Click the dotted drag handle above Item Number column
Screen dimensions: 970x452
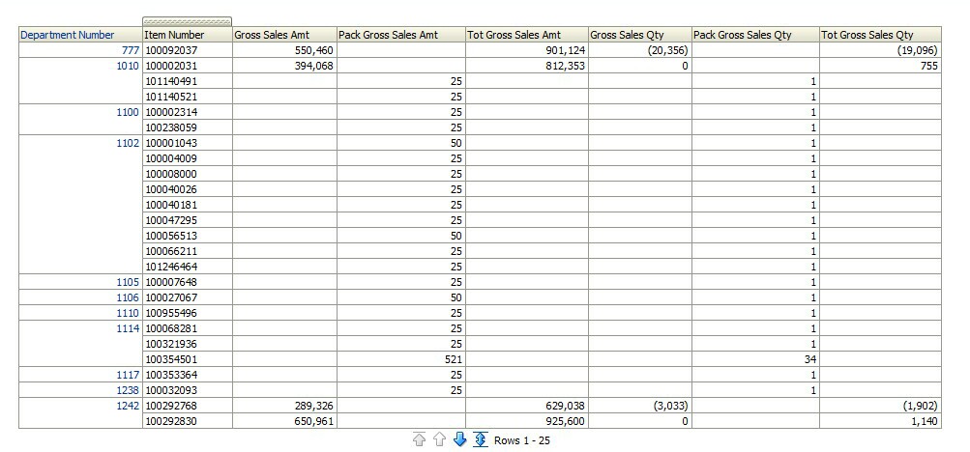click(187, 21)
